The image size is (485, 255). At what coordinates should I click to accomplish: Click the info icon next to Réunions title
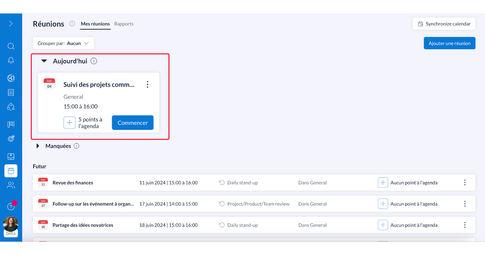point(72,24)
